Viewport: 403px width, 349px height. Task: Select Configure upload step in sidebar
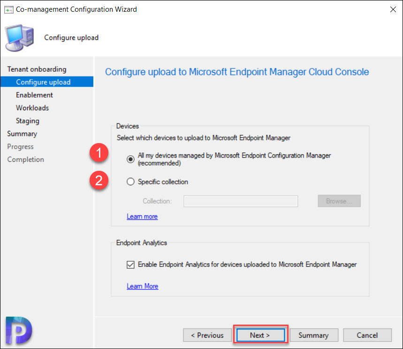point(47,82)
